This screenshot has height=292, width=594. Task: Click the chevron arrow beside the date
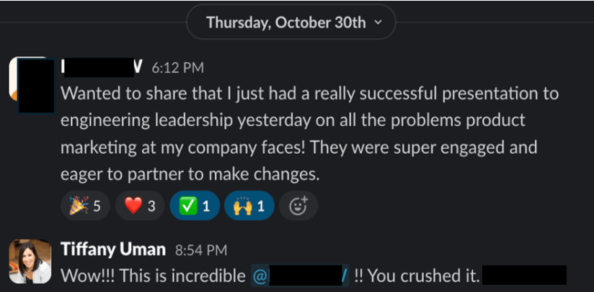click(379, 23)
